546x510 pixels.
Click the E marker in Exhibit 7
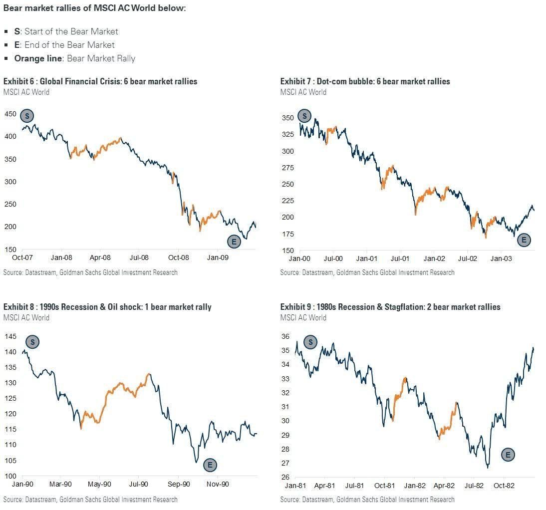pyautogui.click(x=524, y=240)
